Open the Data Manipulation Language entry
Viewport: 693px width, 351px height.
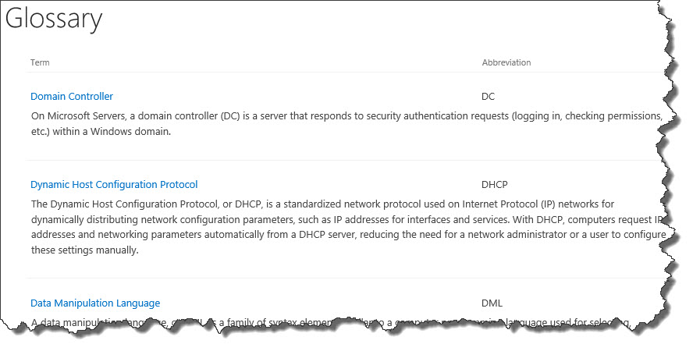tap(95, 303)
